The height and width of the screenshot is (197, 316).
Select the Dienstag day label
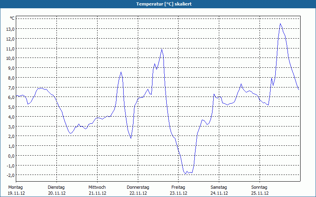tap(56, 187)
